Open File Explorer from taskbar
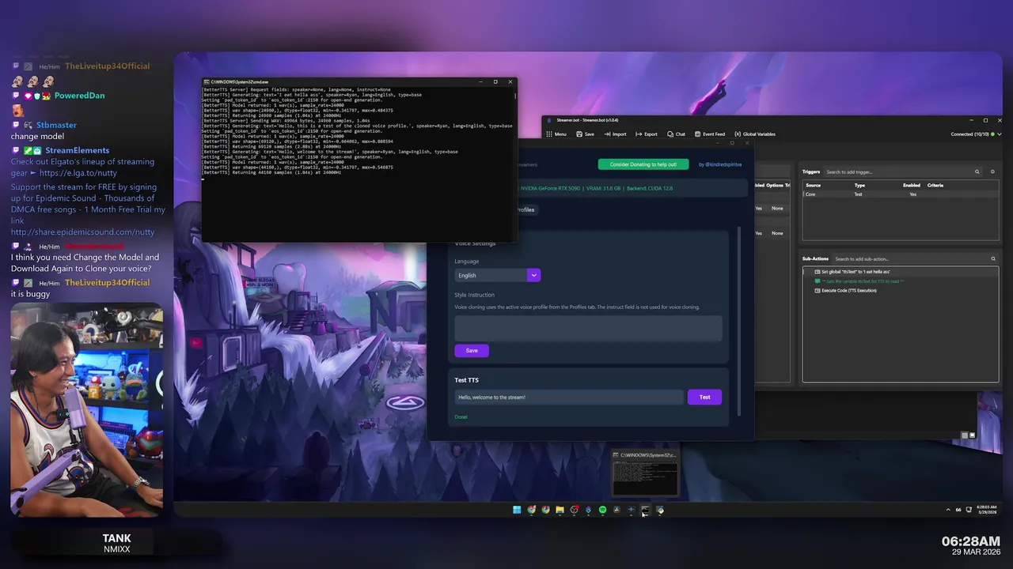The height and width of the screenshot is (569, 1013). click(x=560, y=510)
